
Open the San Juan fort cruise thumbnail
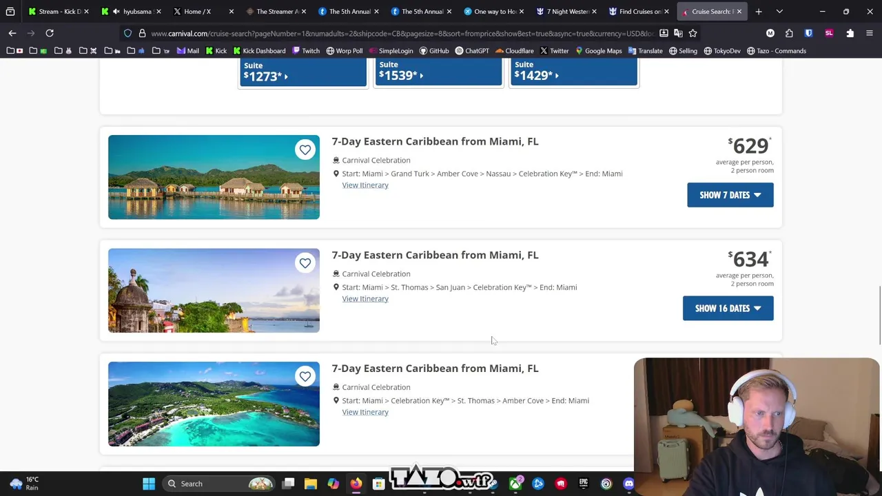click(214, 291)
